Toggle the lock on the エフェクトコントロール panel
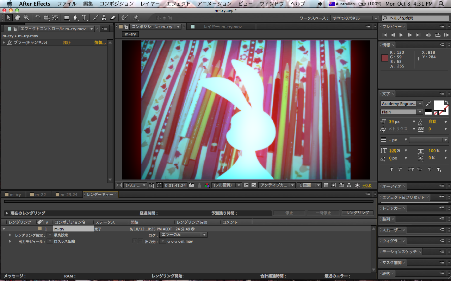Viewport: 451px width, 281px height. [x=14, y=29]
